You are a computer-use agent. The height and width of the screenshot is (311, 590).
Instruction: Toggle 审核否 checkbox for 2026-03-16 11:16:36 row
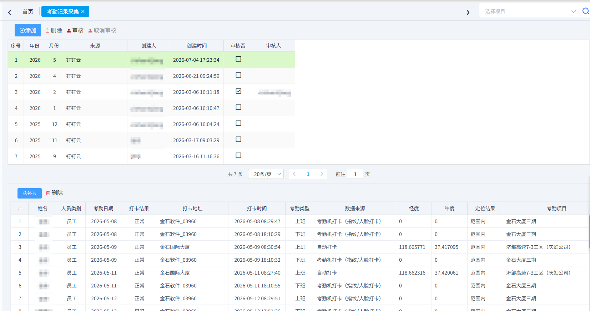click(x=238, y=155)
